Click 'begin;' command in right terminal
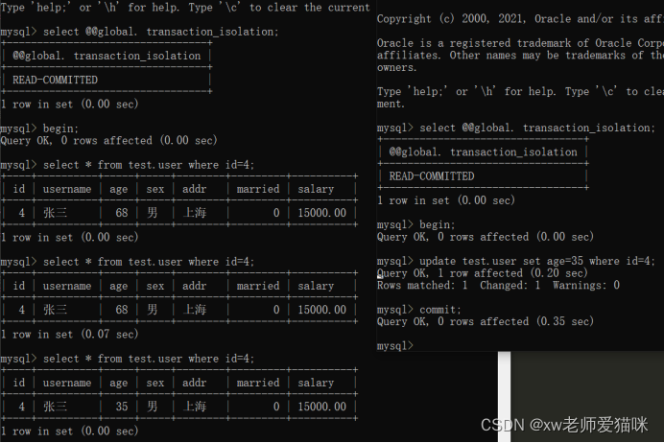This screenshot has height=443, width=664. point(437,224)
